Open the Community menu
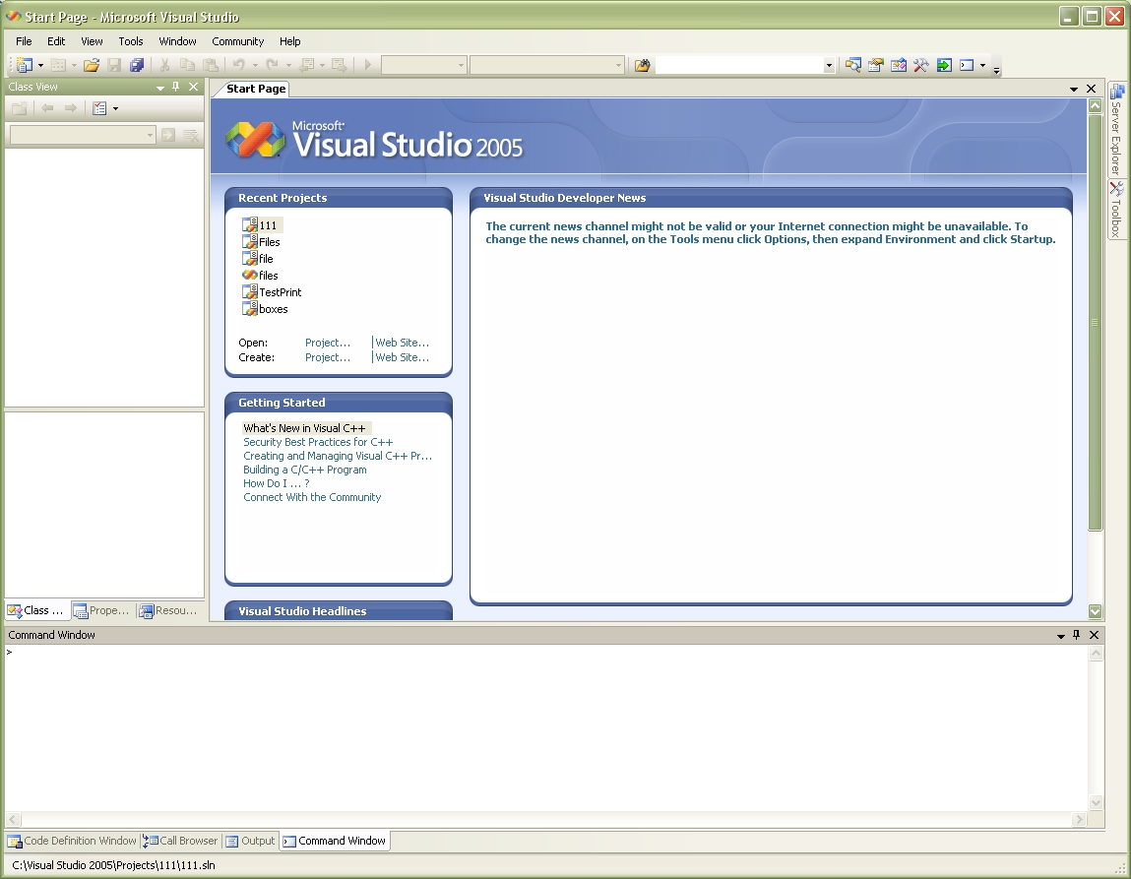The height and width of the screenshot is (879, 1131). [238, 41]
